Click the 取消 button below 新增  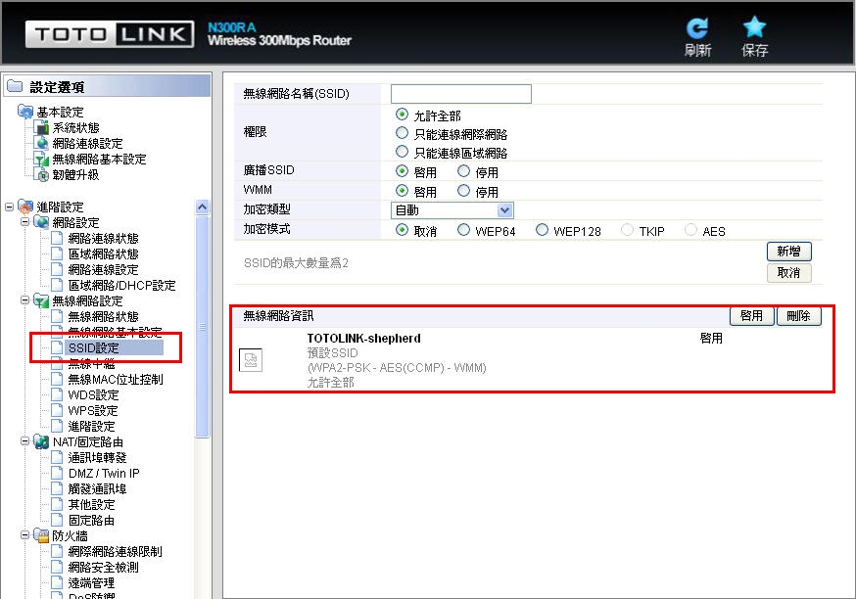point(788,273)
